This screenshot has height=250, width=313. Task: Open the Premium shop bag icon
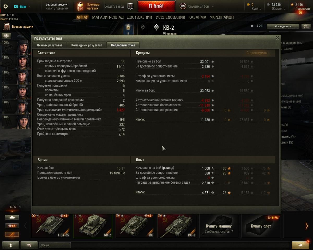pos(80,7)
